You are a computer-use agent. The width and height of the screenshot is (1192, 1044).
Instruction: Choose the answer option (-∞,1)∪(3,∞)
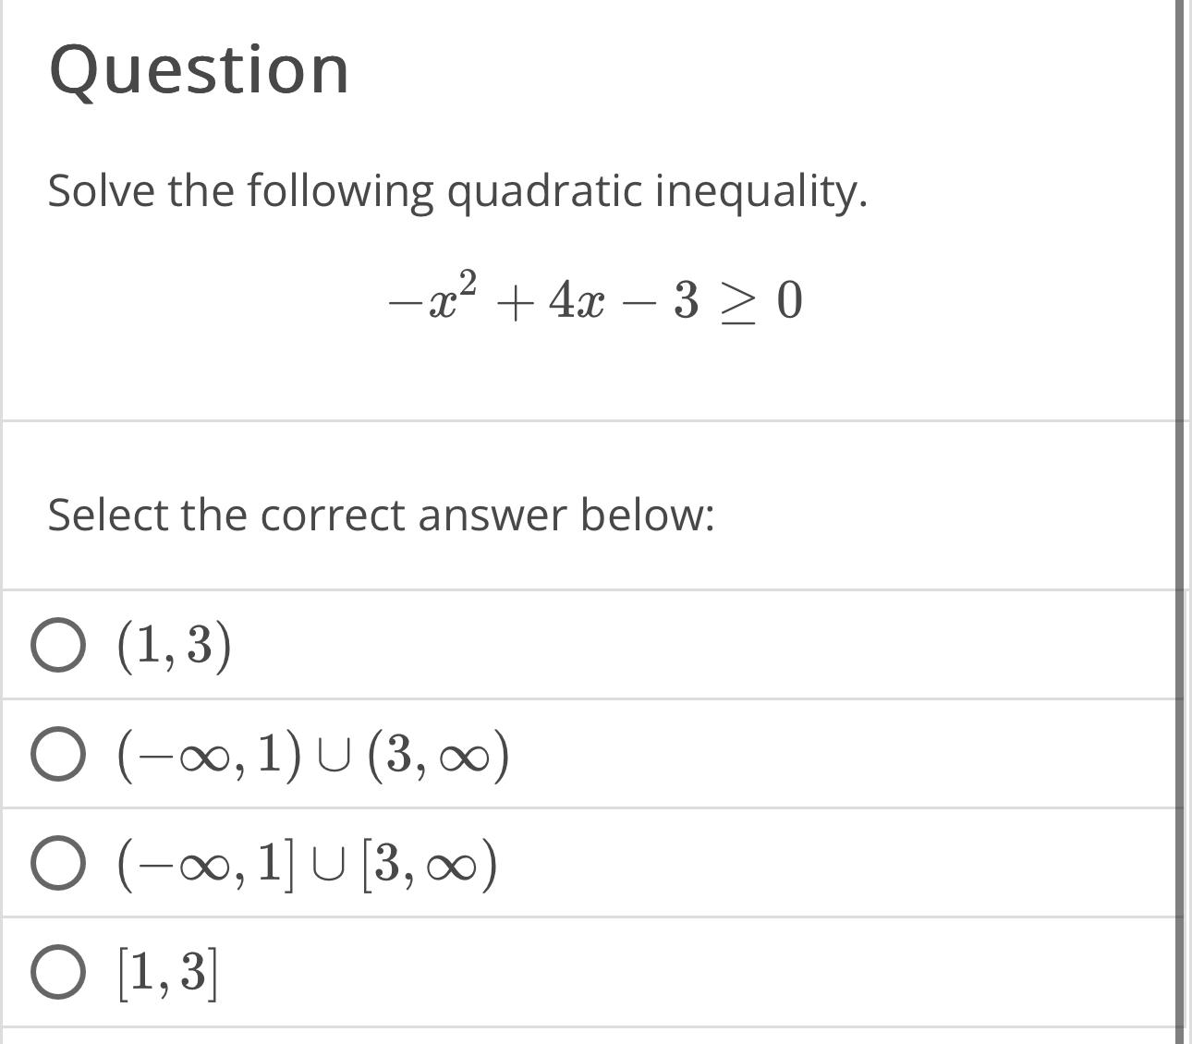click(310, 755)
